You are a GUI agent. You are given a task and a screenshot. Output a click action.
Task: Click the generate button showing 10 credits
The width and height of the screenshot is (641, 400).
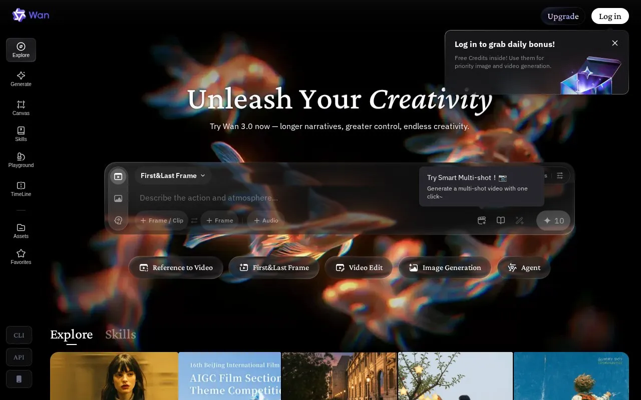pyautogui.click(x=553, y=220)
